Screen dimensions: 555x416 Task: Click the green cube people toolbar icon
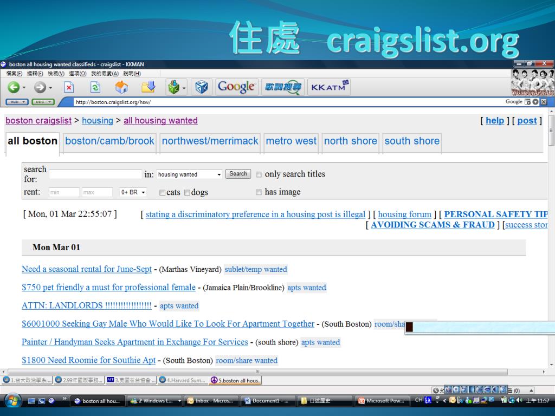tap(173, 87)
